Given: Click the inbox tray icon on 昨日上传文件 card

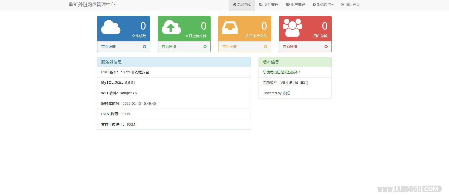Looking at the screenshot, I should point(230,28).
